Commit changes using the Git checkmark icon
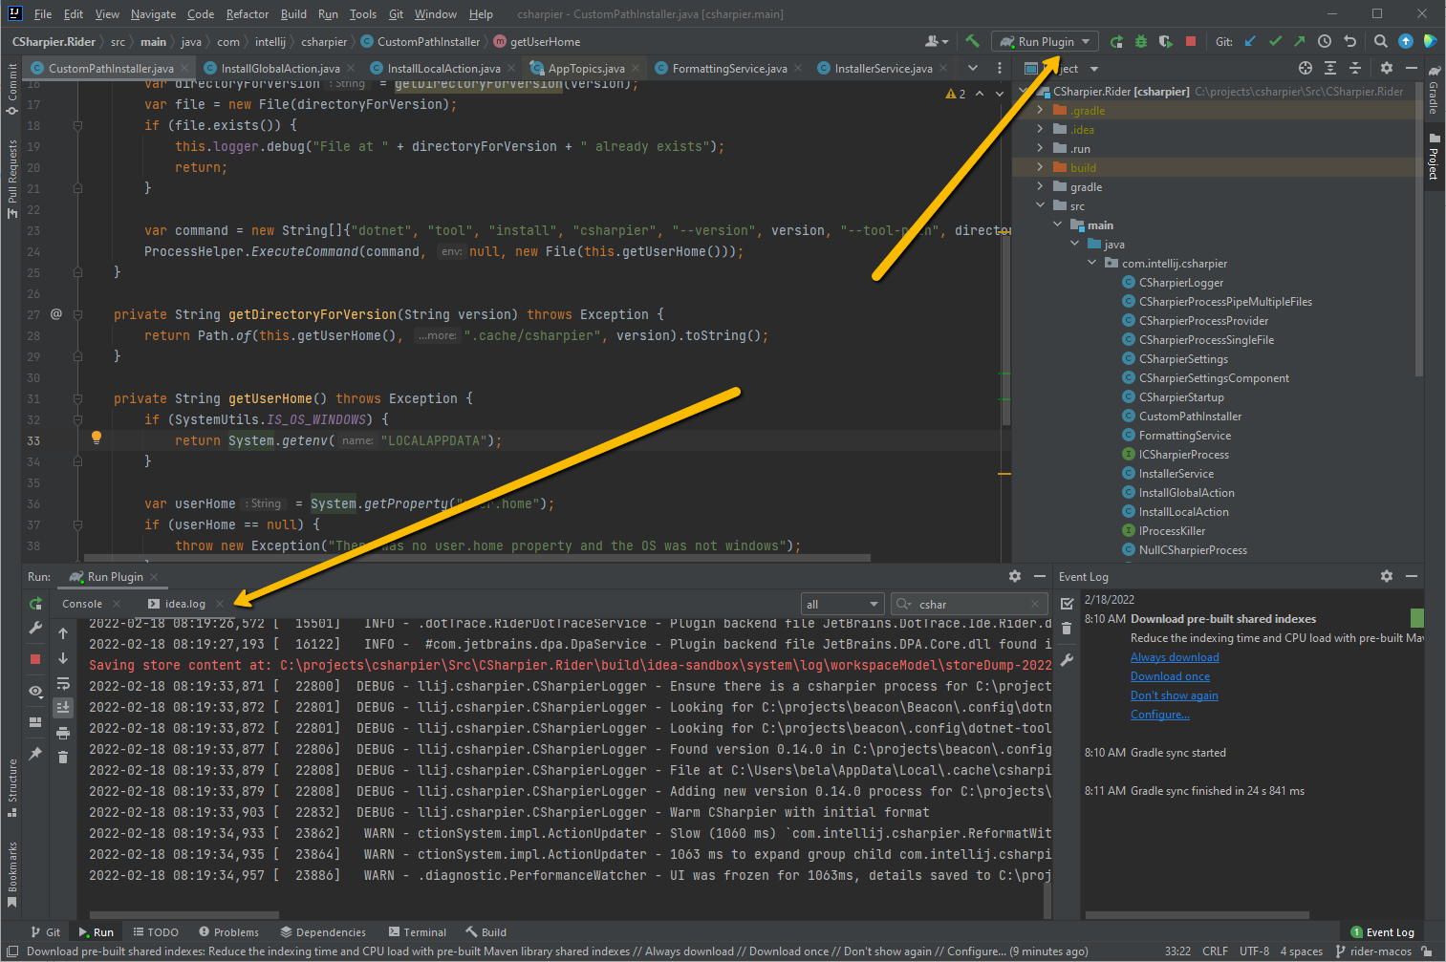The image size is (1446, 962). [x=1275, y=42]
